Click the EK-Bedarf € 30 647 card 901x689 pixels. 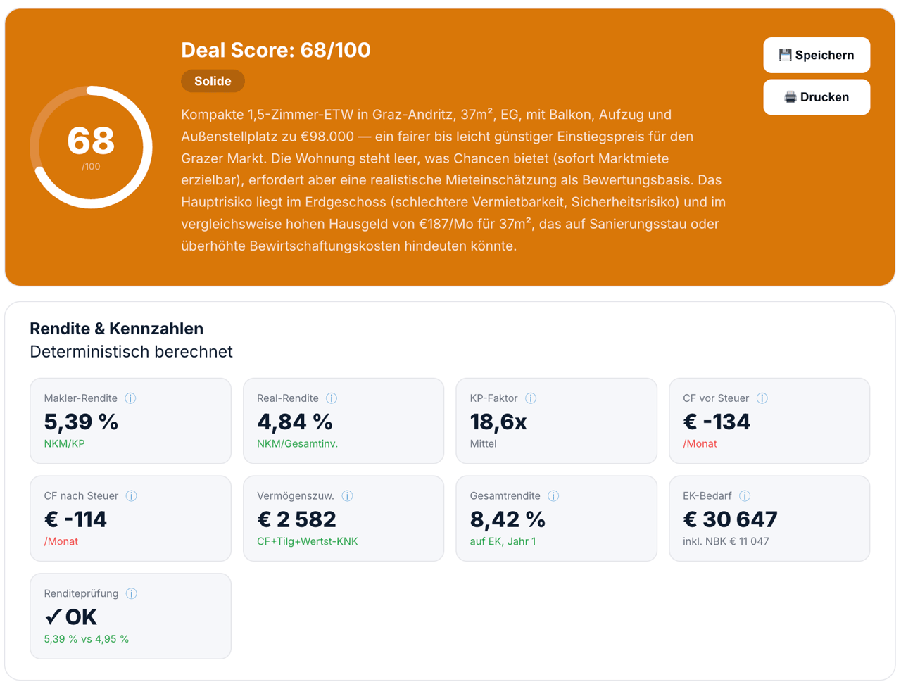(769, 519)
